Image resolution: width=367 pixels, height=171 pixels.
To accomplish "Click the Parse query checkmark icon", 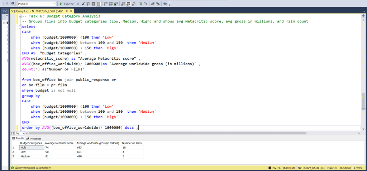I will click(x=83, y=4).
